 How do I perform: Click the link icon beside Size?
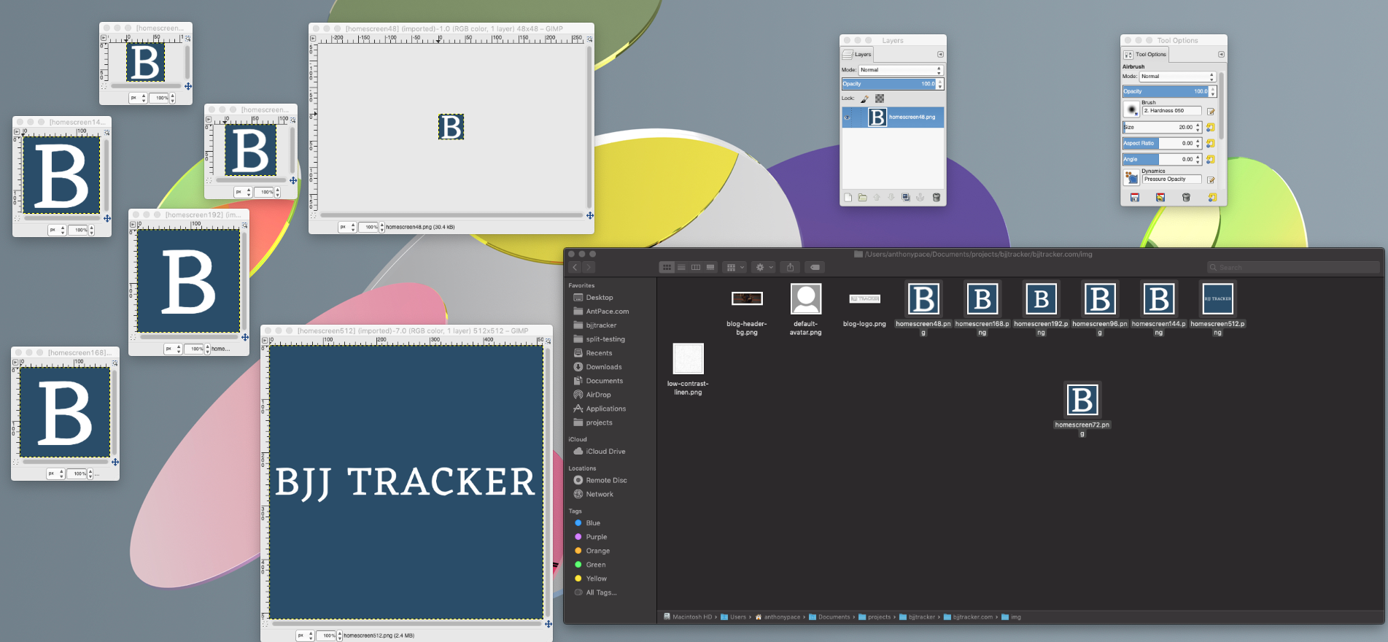(x=1211, y=128)
